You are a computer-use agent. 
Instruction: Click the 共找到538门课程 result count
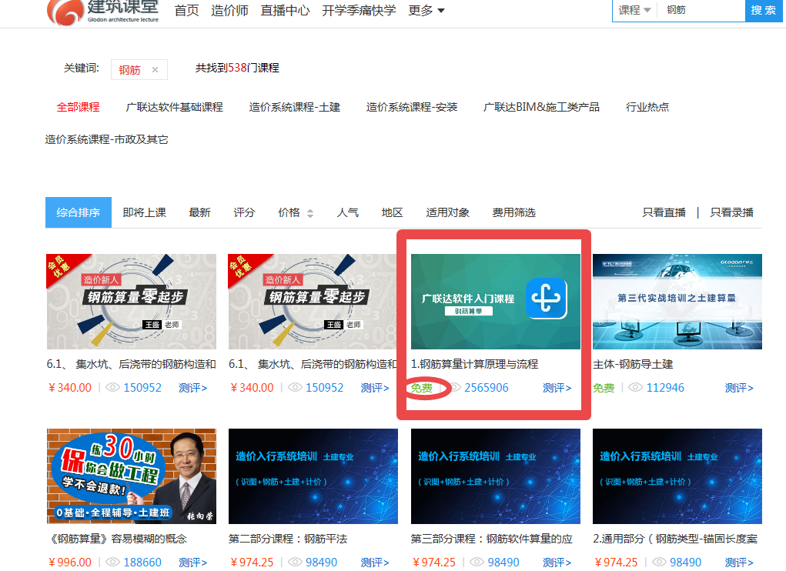(237, 68)
